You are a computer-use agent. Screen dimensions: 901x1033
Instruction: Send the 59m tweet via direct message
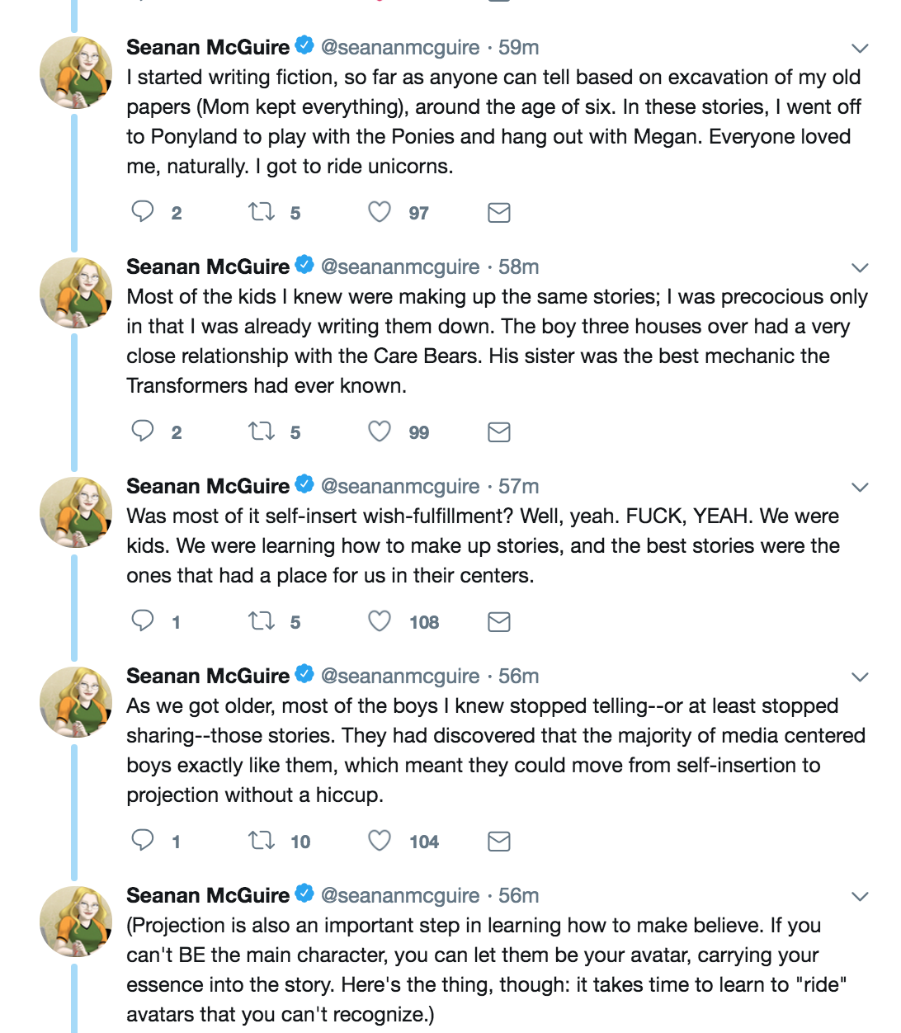498,213
